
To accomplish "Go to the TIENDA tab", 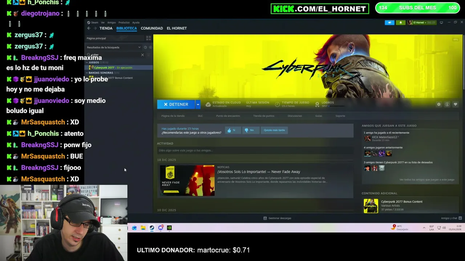I will [106, 28].
